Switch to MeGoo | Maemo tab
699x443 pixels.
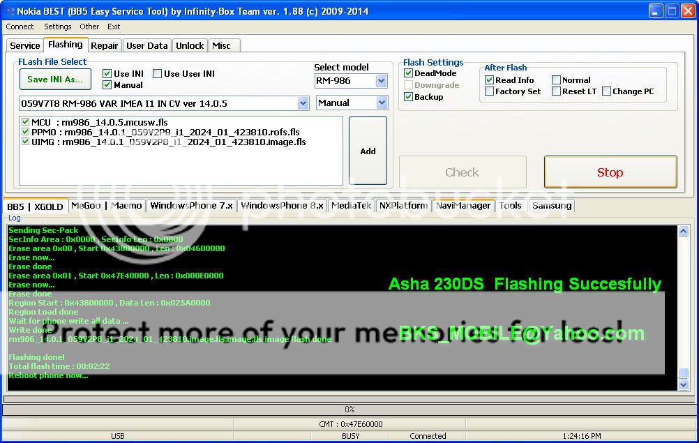tap(106, 206)
